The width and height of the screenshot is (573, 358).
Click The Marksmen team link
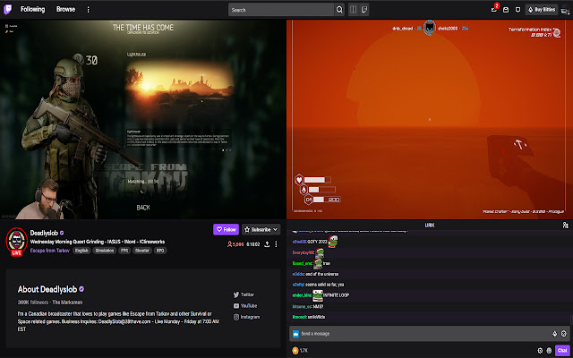tap(67, 303)
